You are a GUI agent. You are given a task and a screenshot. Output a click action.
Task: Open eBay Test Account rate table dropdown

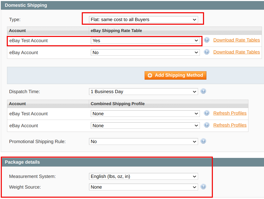[145, 41]
